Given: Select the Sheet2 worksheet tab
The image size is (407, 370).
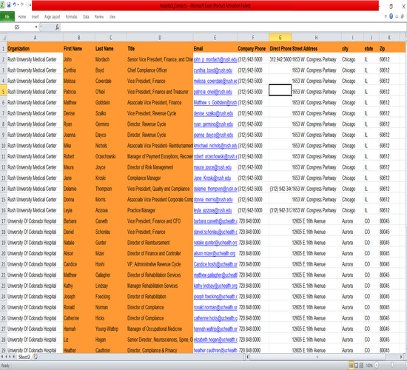Looking at the screenshot, I should pos(24,357).
